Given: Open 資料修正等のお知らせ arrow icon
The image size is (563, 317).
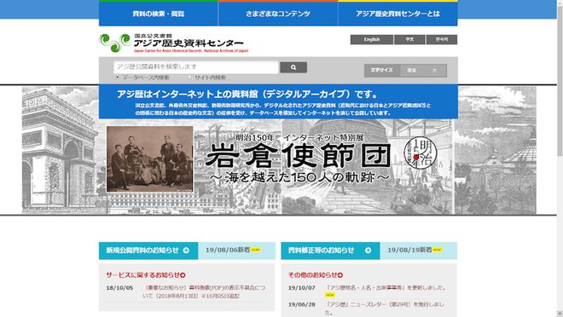Looking at the screenshot, I should (368, 251).
